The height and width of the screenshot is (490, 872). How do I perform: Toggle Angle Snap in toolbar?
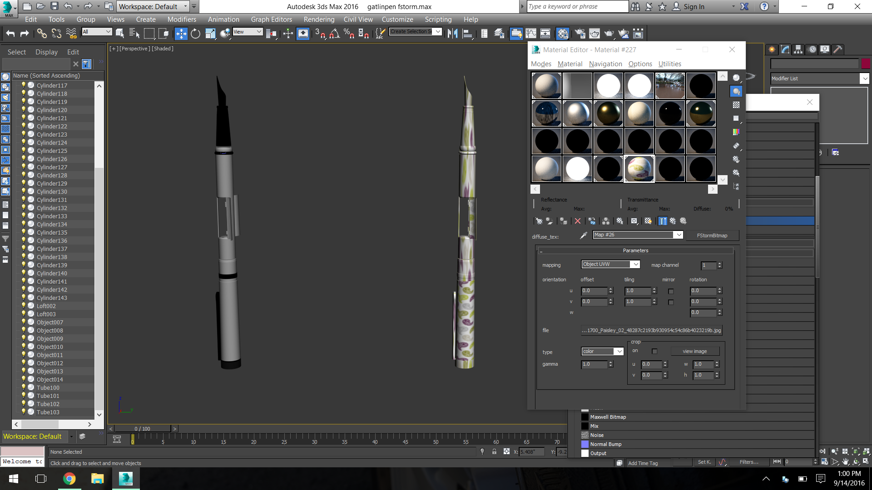point(335,34)
